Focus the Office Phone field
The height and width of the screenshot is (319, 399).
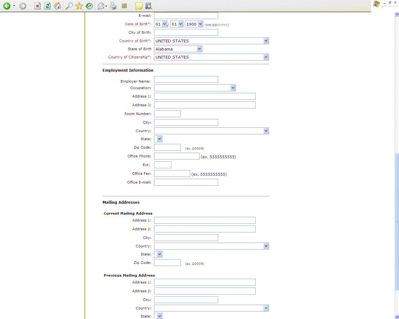point(177,156)
